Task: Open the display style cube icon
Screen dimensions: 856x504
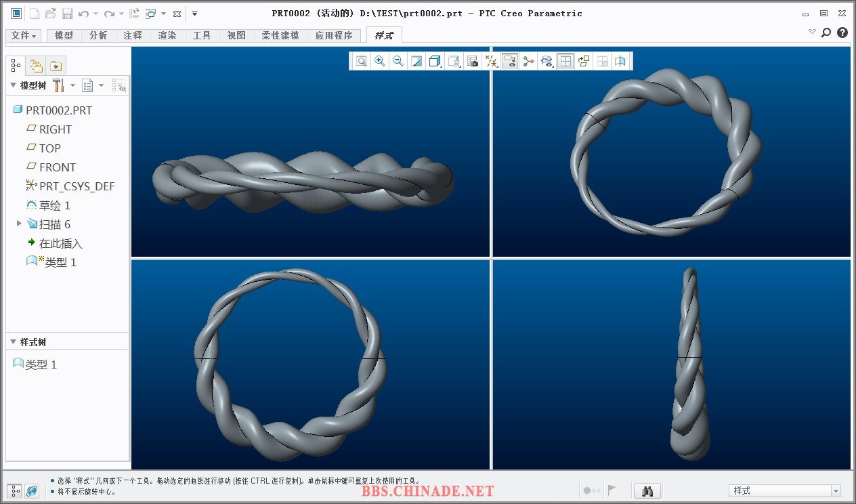Action: click(x=435, y=62)
